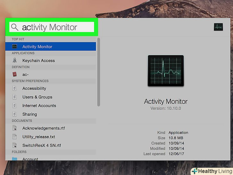Click the Keychain Access keys icon
This screenshot has width=233, height=175.
click(15, 60)
